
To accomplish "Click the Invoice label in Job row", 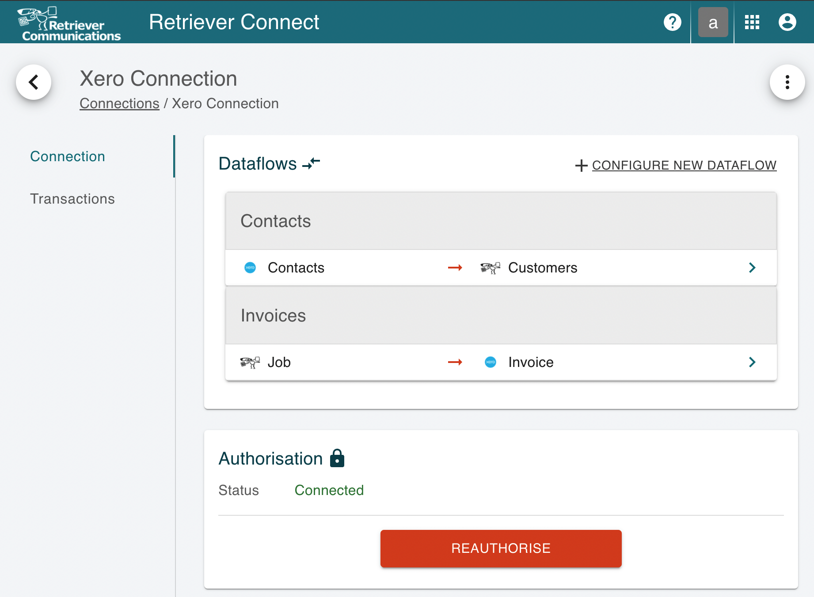I will point(531,362).
